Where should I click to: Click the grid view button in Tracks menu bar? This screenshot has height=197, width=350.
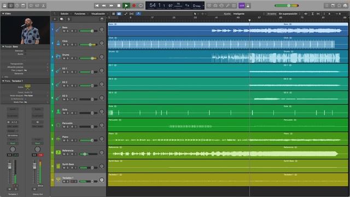(x=113, y=14)
